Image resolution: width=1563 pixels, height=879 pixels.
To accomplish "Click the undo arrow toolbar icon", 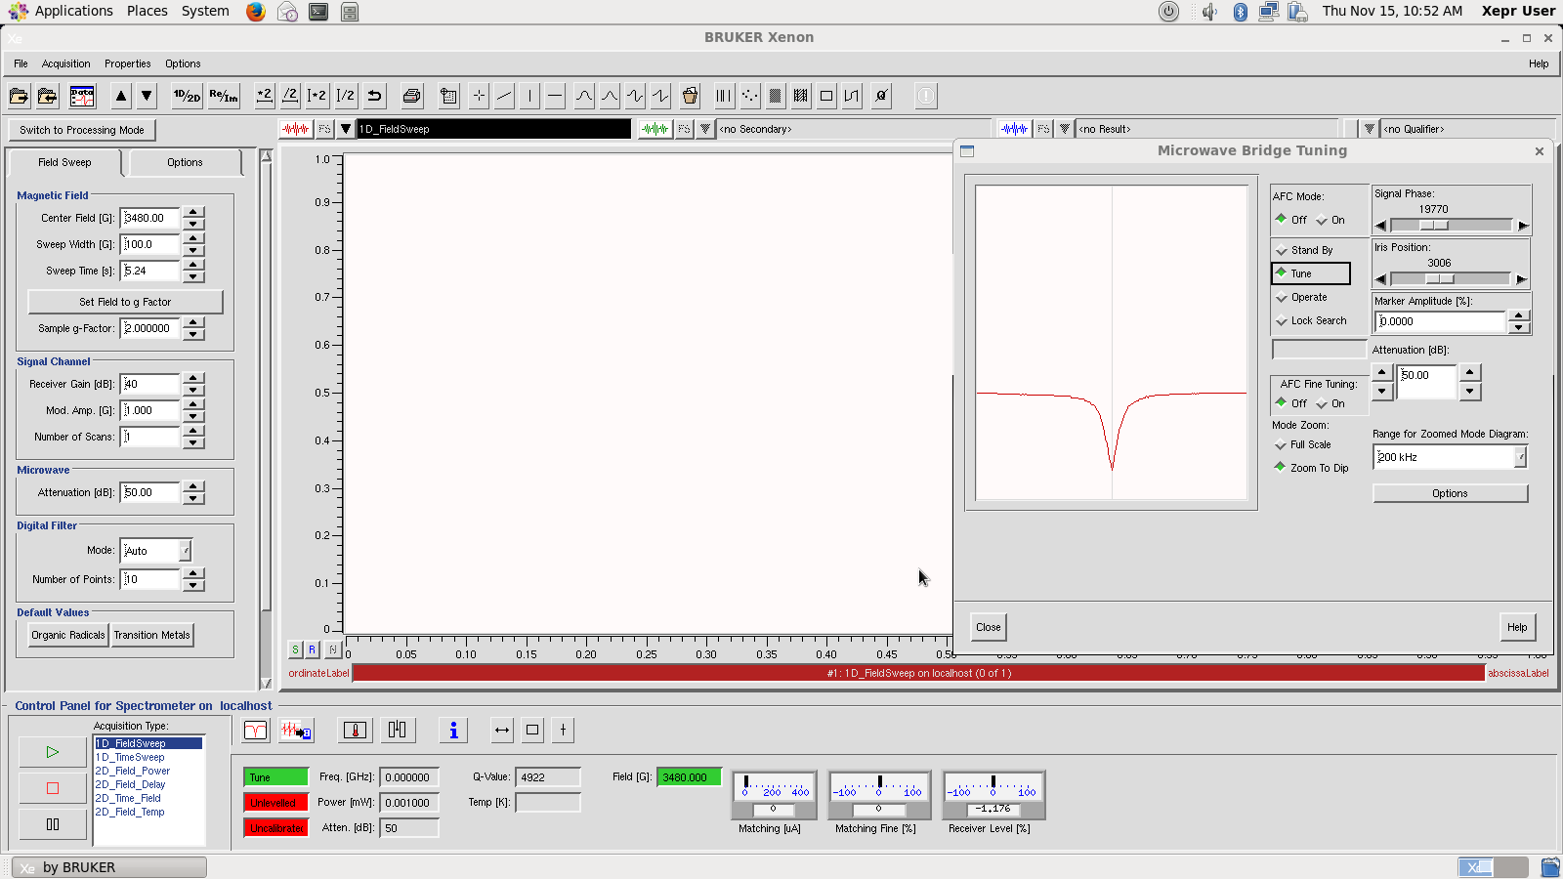I will click(374, 96).
